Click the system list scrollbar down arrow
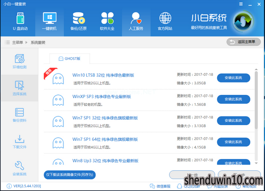265x191 pixels. click(256, 163)
